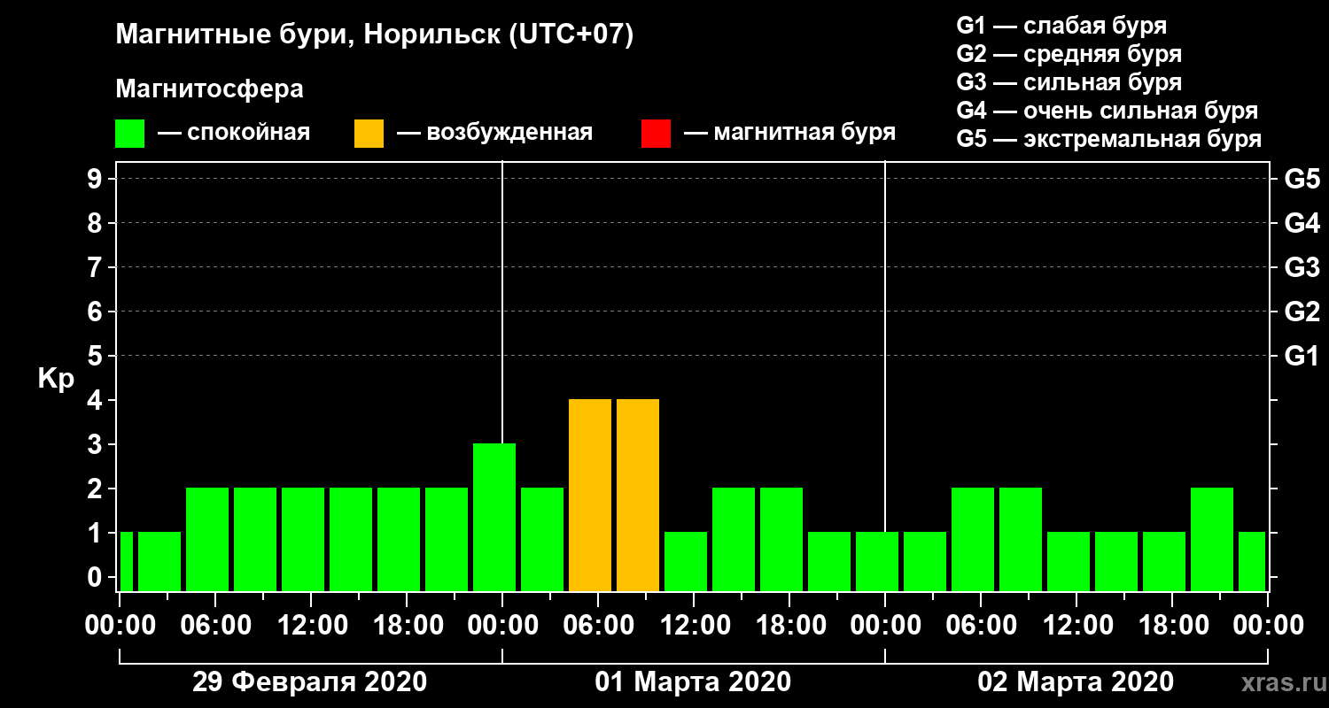Click the line «G3 — сильная буря»

(x=1069, y=82)
